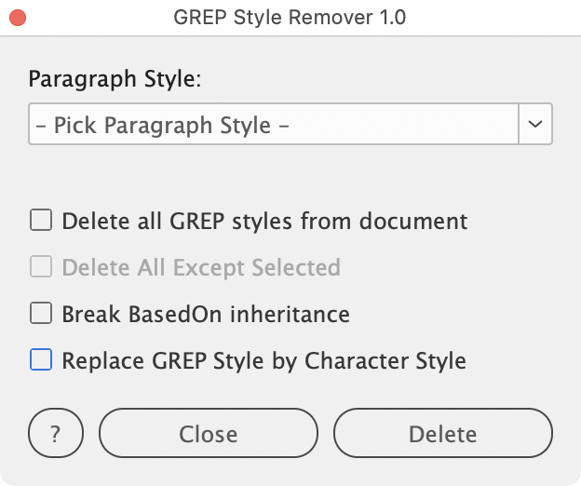This screenshot has height=486, width=581.
Task: Dismiss the dialog using Close
Action: 209,434
